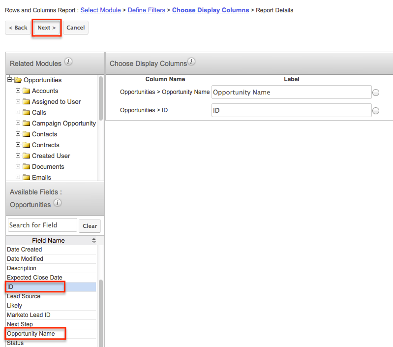The width and height of the screenshot is (393, 347).
Task: Expand the Campaign Opportunity node
Action: 18,123
